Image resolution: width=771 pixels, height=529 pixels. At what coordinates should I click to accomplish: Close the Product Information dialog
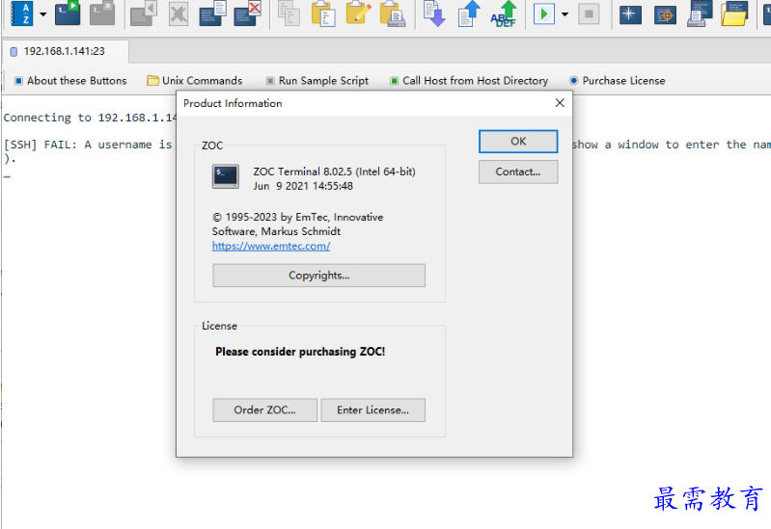pyautogui.click(x=560, y=103)
